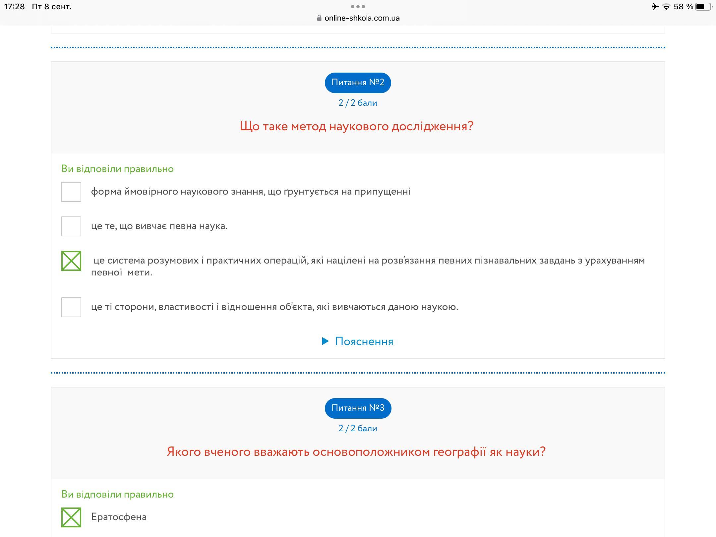Tap the airplane mode status icon
The image size is (716, 537).
[655, 7]
